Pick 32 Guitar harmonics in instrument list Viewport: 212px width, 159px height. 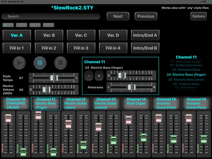(186, 65)
